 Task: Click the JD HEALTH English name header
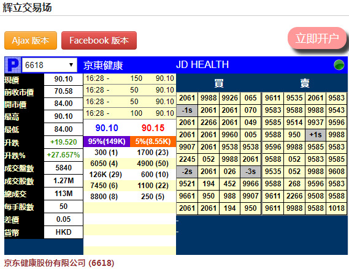(x=202, y=65)
